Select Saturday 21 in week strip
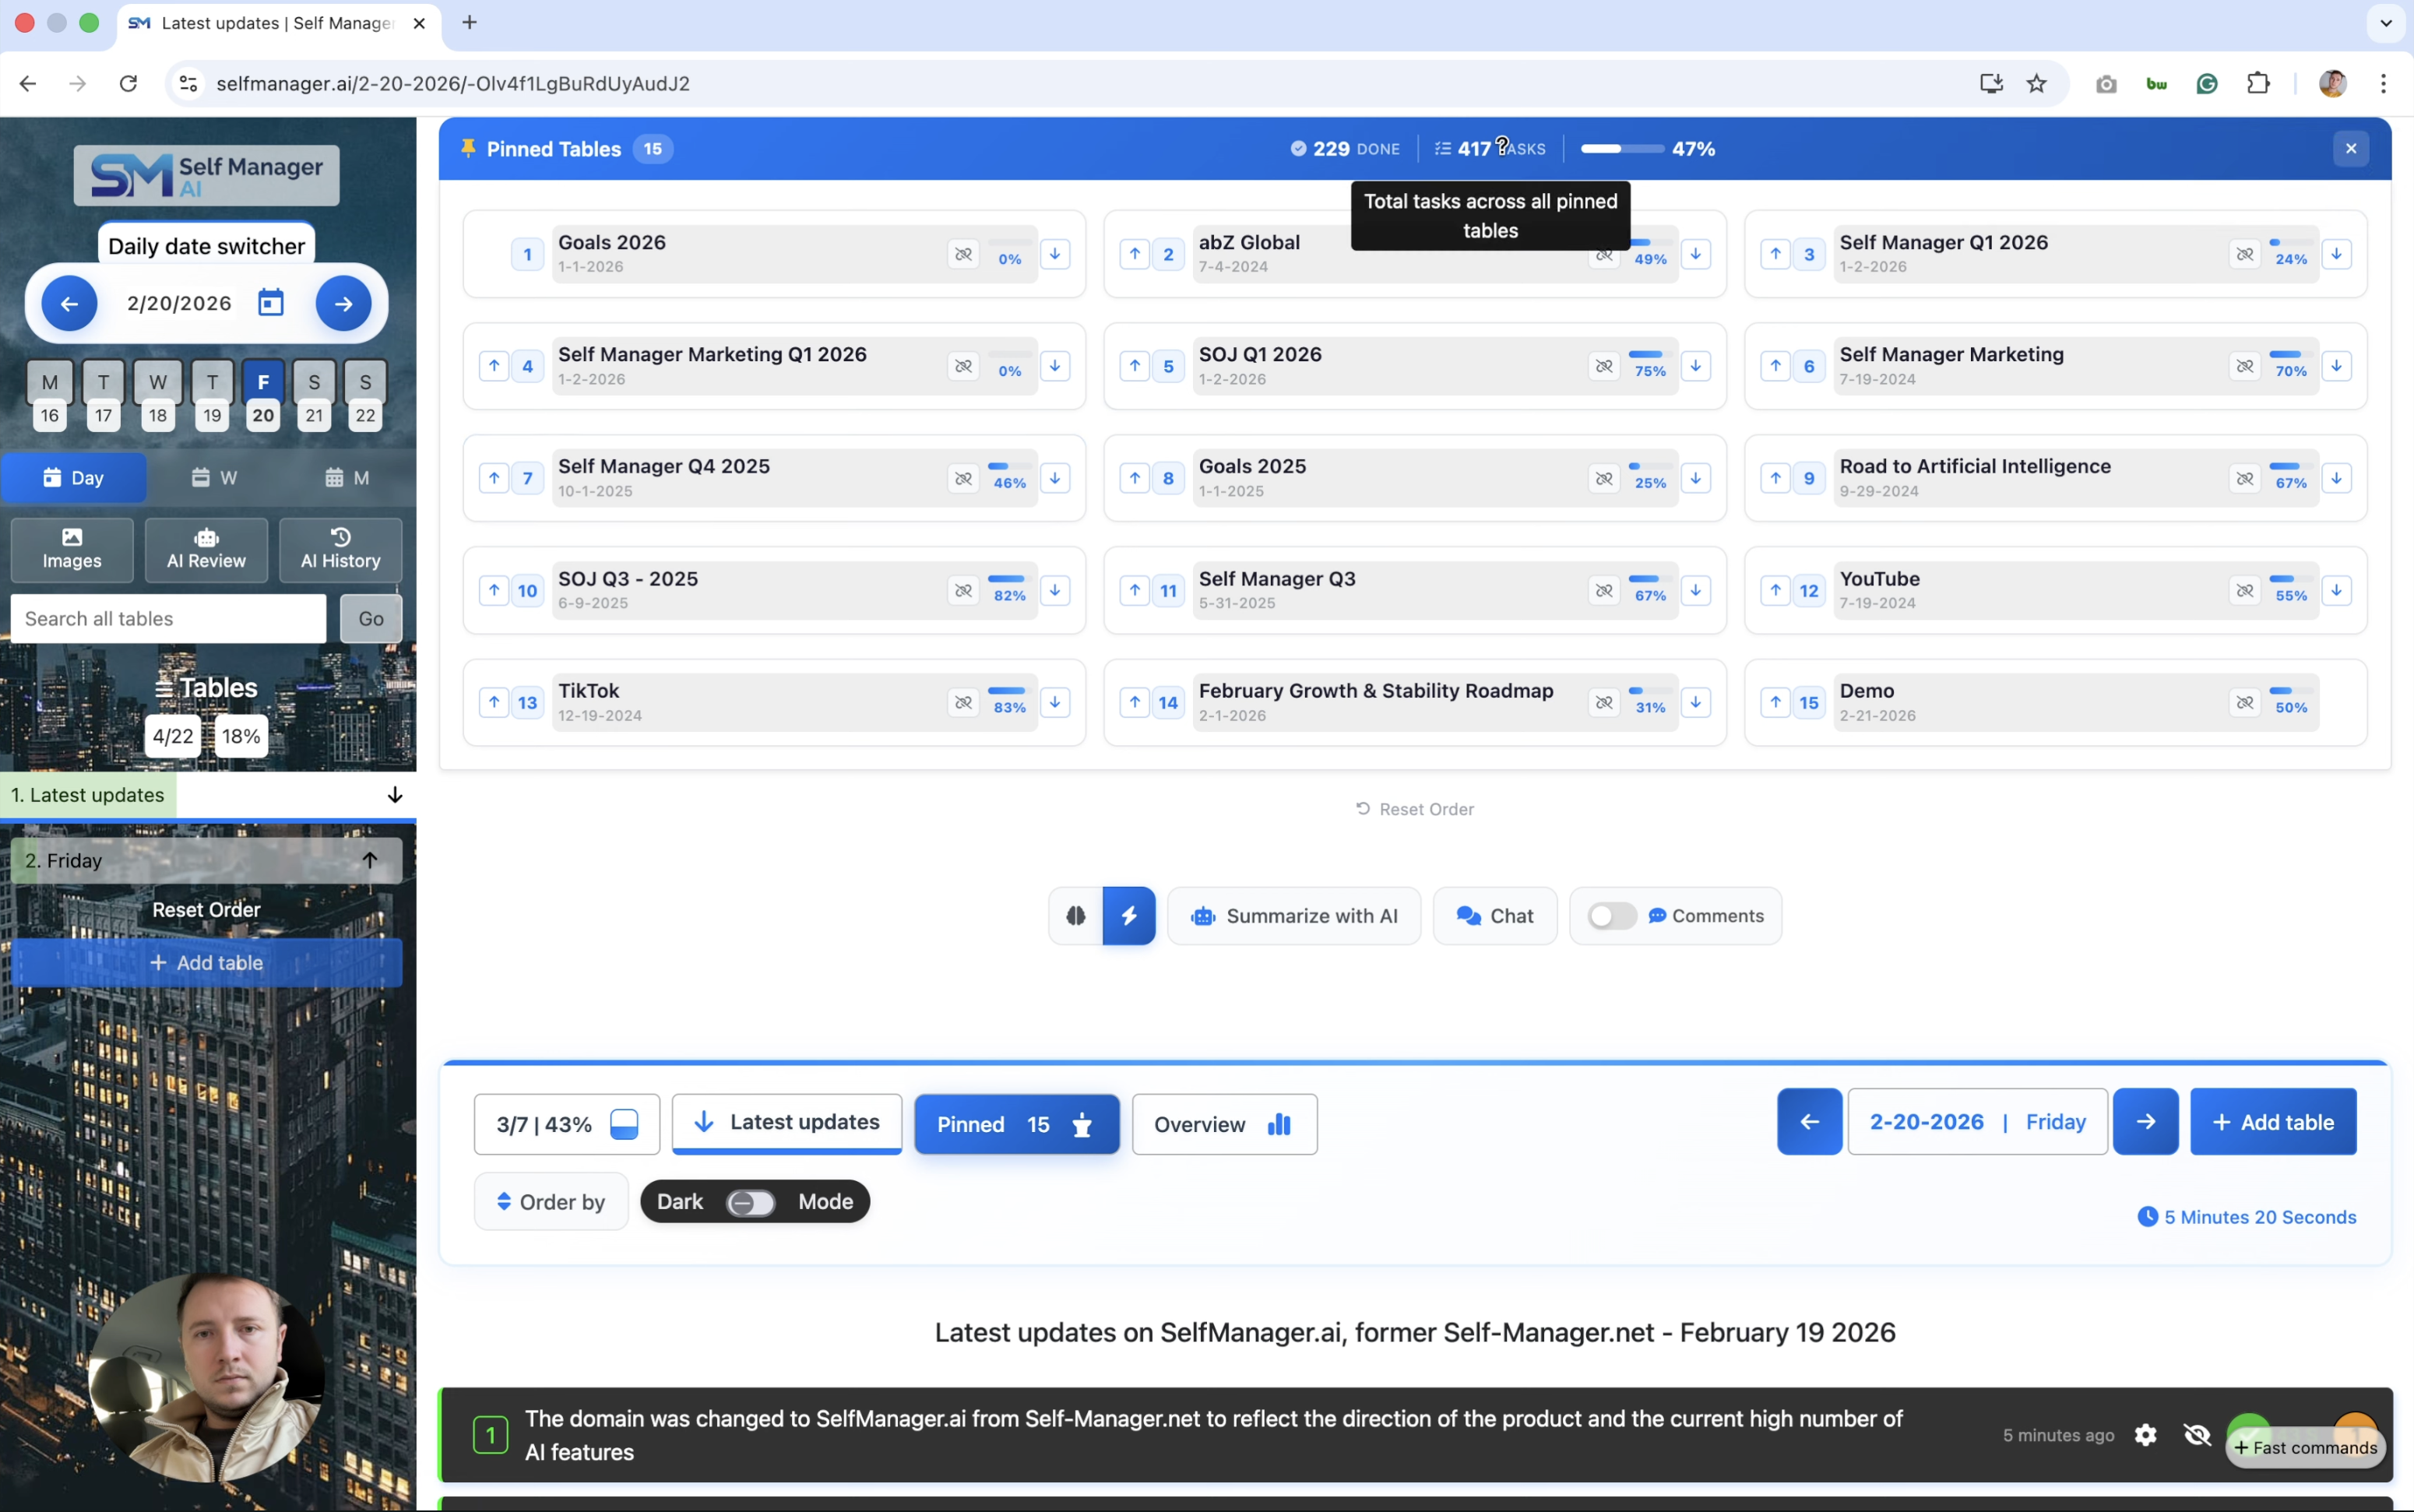Screen dimensions: 2414x1512 (314, 396)
